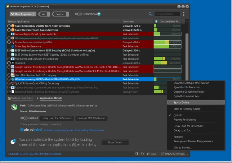
Task: Click DriverEasy frequency bar 56%/0%
Action: tap(167, 46)
